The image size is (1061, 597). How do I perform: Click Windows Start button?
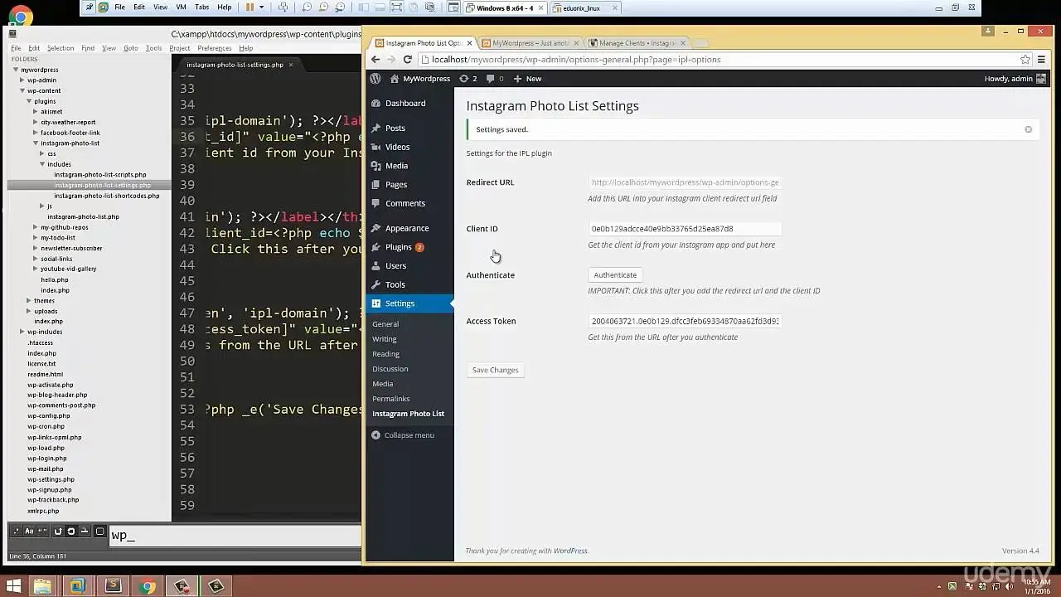click(13, 586)
